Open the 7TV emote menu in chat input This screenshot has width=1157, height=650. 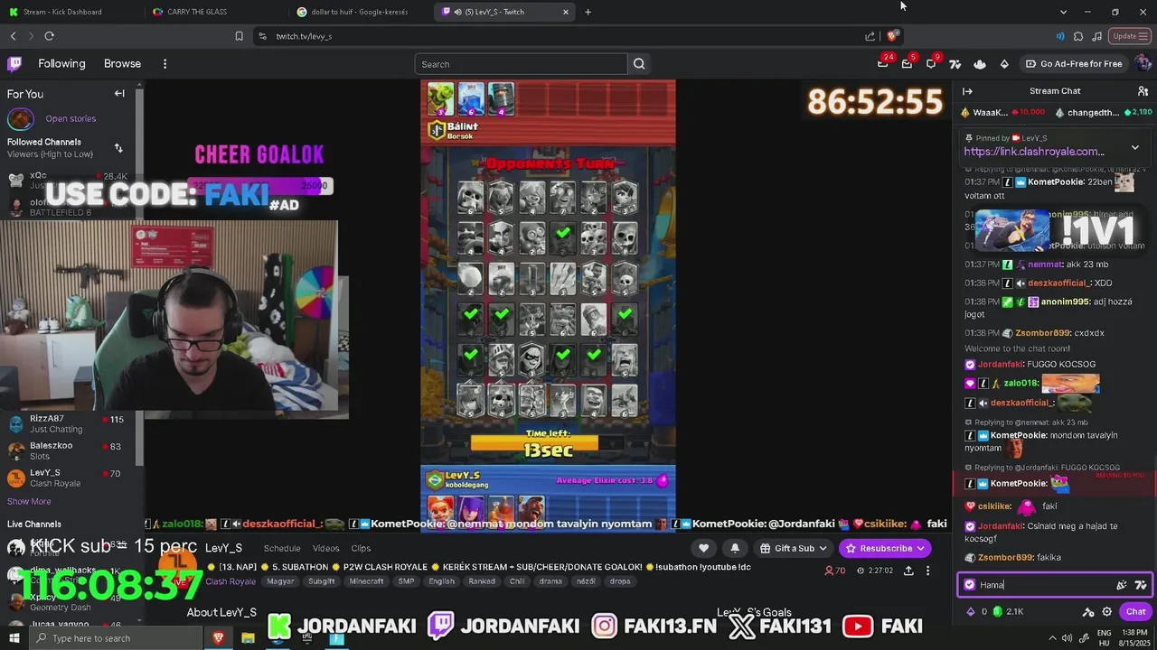(1141, 585)
